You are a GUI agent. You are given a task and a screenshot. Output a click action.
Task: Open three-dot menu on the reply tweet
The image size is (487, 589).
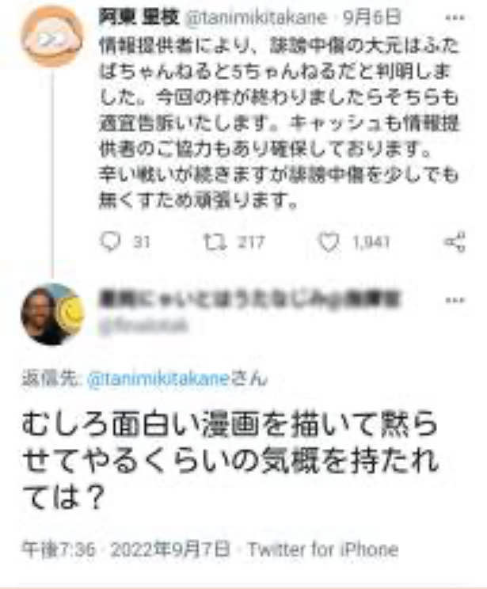tap(455, 300)
